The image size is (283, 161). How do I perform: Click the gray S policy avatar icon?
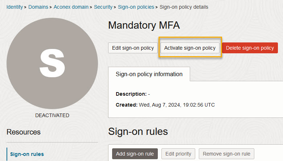[52, 63]
